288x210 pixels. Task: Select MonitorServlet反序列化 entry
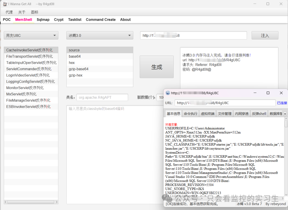tap(31, 88)
